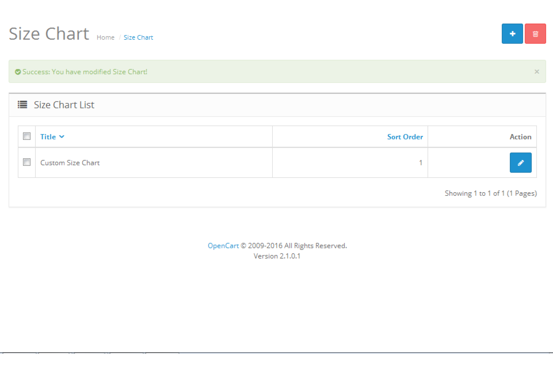Click the Custom Size Chart title text
The width and height of the screenshot is (553, 369).
pos(70,163)
